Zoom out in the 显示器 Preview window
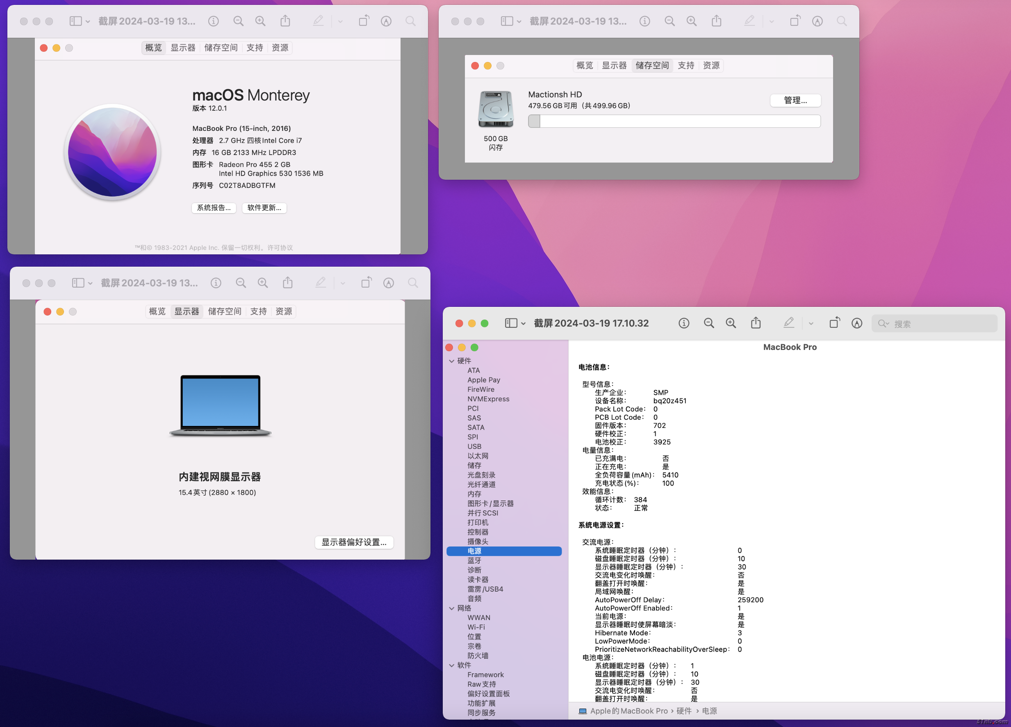The width and height of the screenshot is (1011, 727). pos(241,283)
